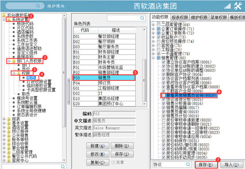Screen dimensions: 245x169
Task: Check 房价审核申请新建(8020) permission
Action: coord(164,120)
